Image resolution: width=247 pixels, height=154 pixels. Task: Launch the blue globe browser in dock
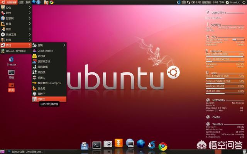click(x=140, y=144)
